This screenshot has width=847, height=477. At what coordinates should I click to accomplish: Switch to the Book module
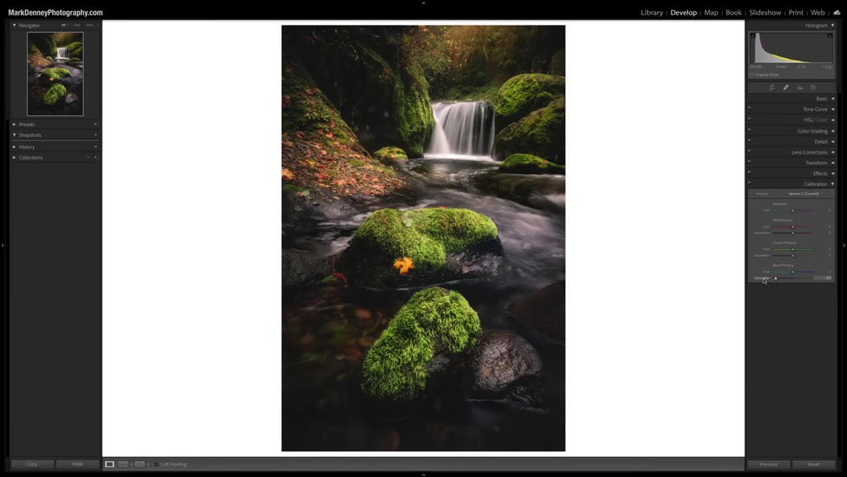tap(733, 13)
